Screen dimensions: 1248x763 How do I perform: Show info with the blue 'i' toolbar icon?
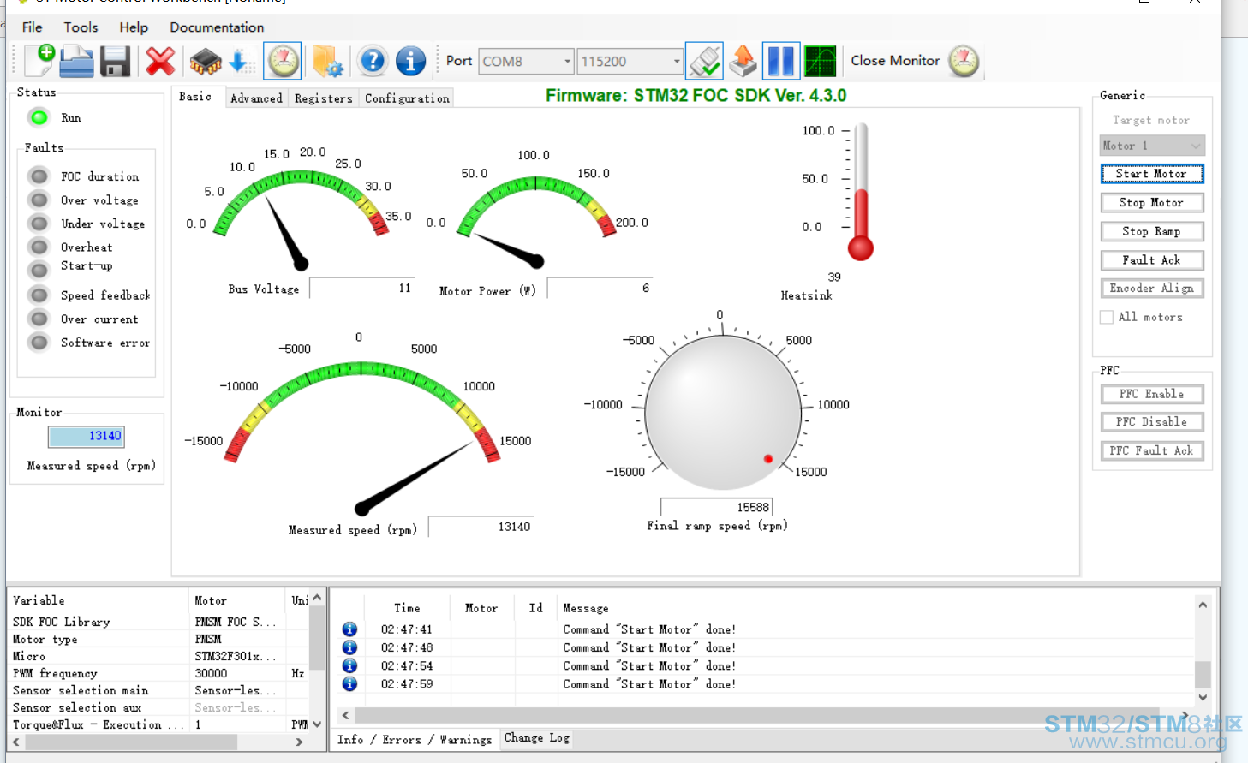coord(410,61)
